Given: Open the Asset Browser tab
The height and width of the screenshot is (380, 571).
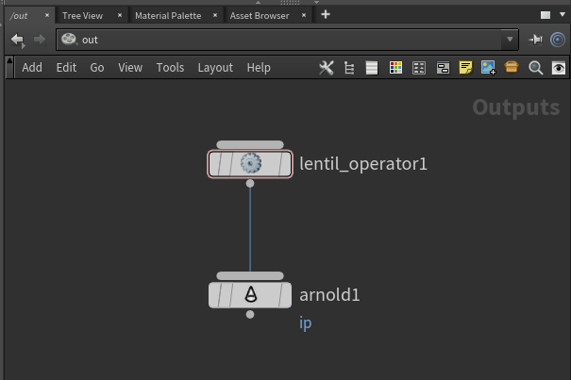Looking at the screenshot, I should point(260,16).
